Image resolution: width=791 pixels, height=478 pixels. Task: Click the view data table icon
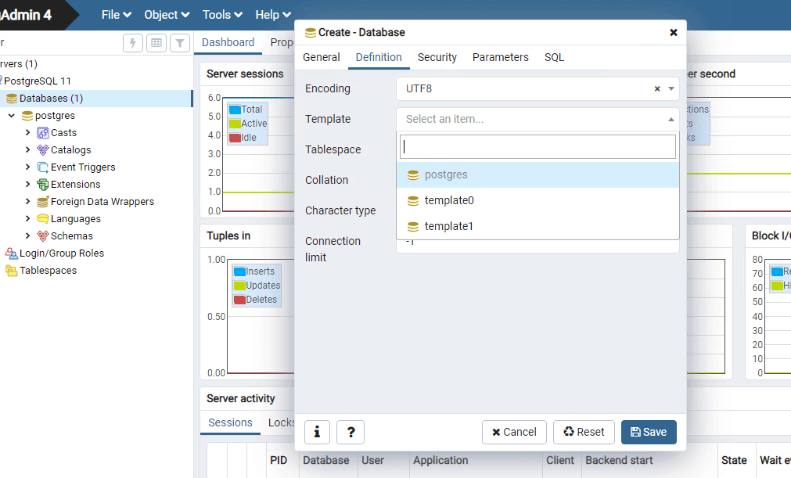(156, 43)
